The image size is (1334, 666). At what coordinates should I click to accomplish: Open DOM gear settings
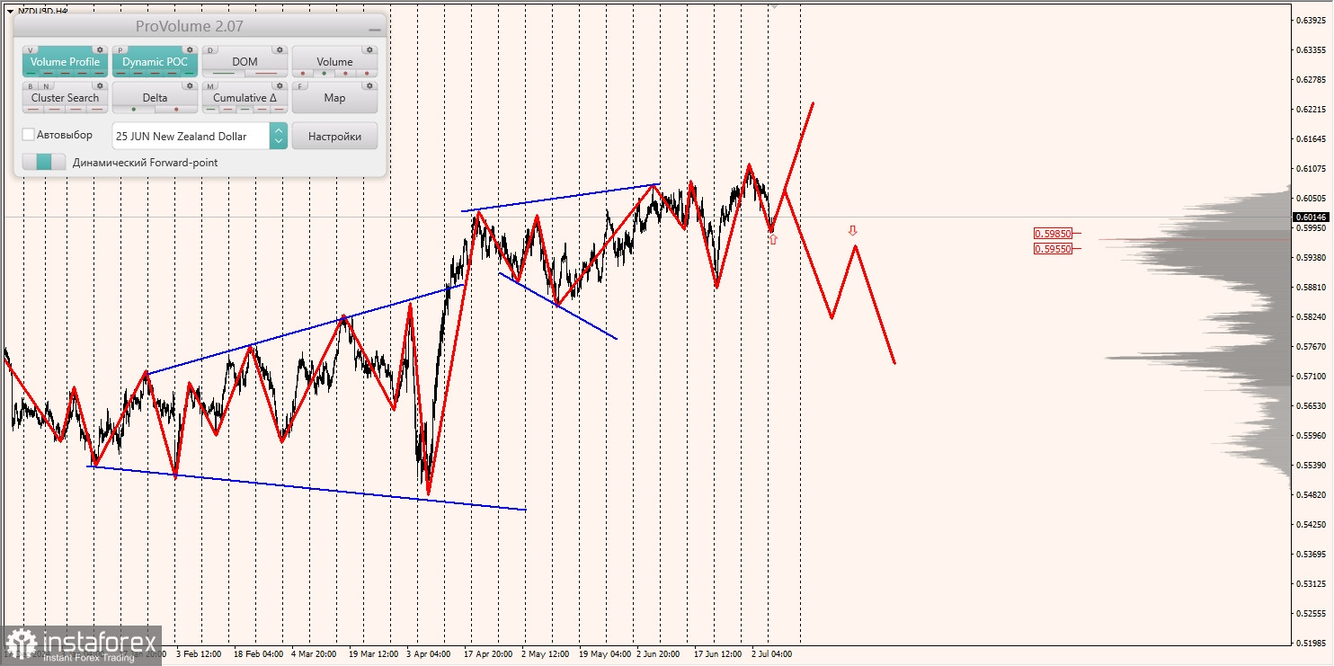pyautogui.click(x=280, y=50)
